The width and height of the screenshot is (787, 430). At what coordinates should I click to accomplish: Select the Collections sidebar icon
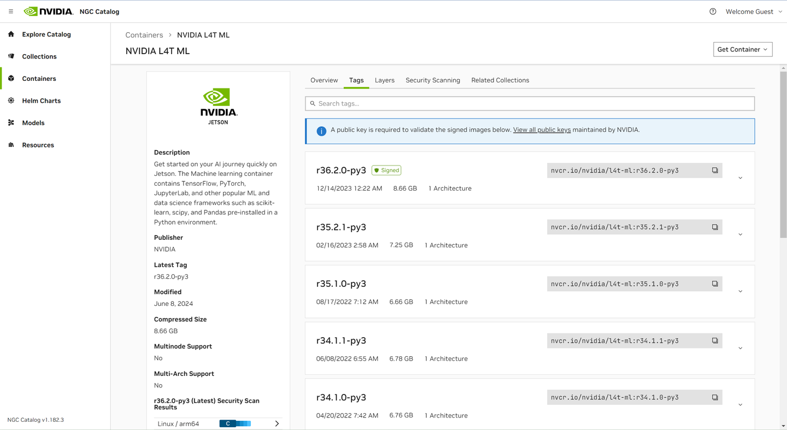pyautogui.click(x=11, y=56)
